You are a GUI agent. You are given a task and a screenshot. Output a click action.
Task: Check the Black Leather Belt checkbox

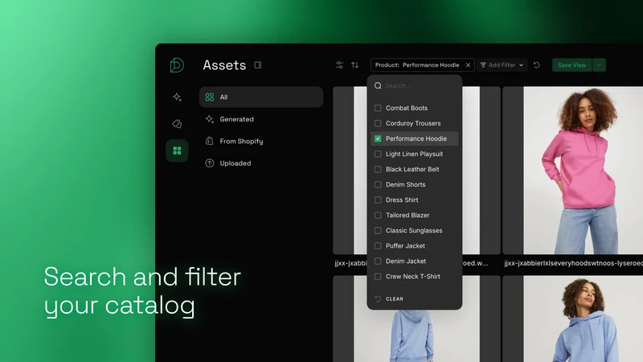pos(378,169)
